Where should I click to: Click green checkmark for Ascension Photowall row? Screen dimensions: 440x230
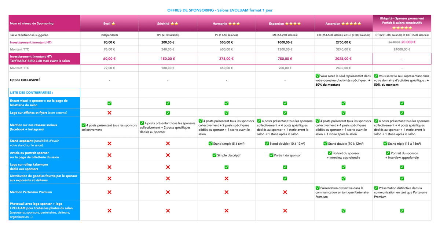tap(344, 211)
